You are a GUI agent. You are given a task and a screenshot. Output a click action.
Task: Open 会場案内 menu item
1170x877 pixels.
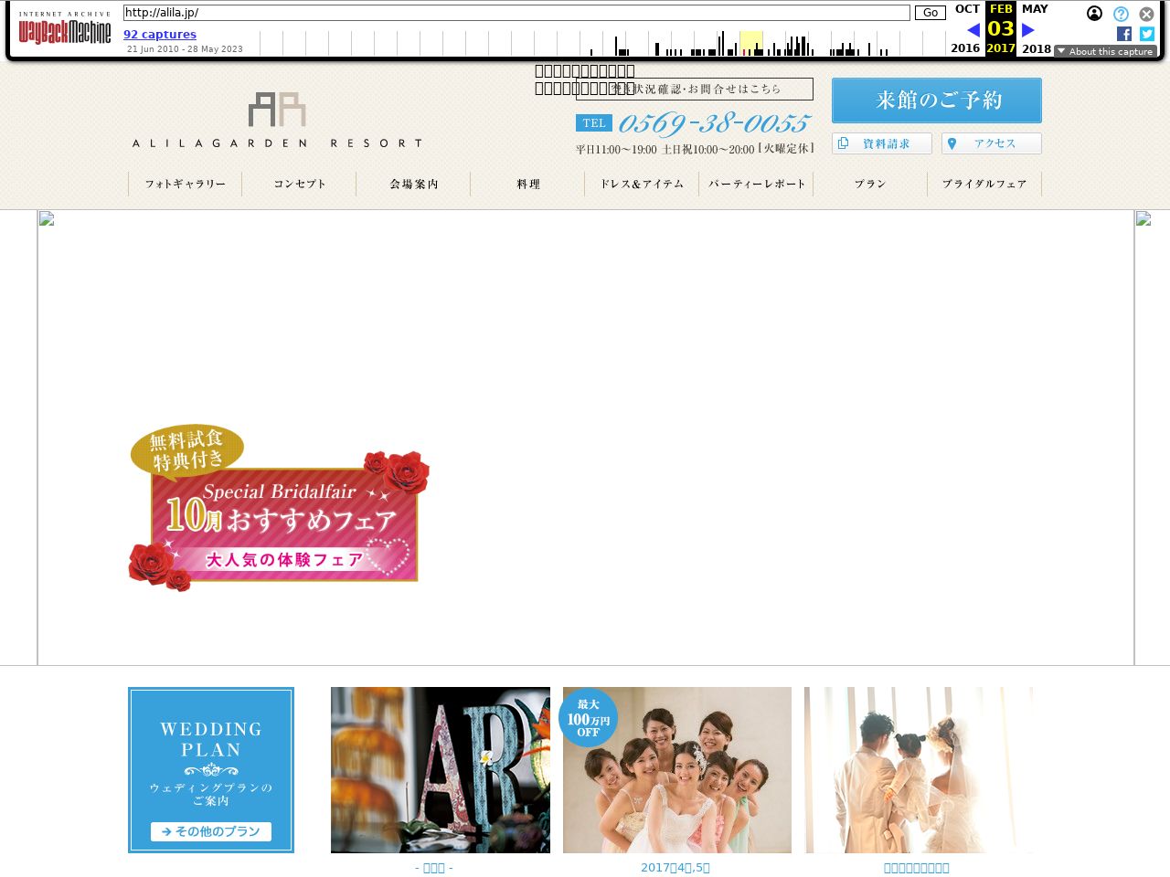click(414, 184)
